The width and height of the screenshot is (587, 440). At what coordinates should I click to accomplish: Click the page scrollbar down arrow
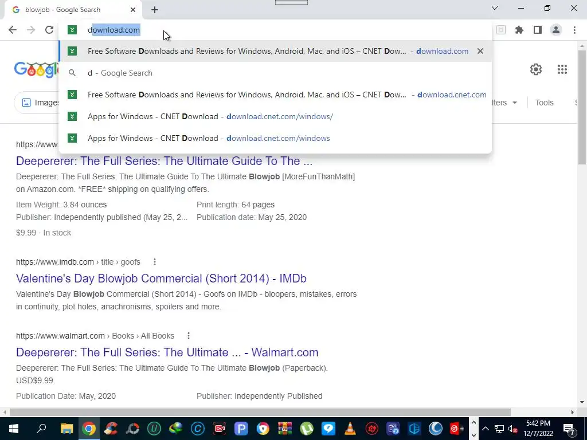tap(582, 402)
